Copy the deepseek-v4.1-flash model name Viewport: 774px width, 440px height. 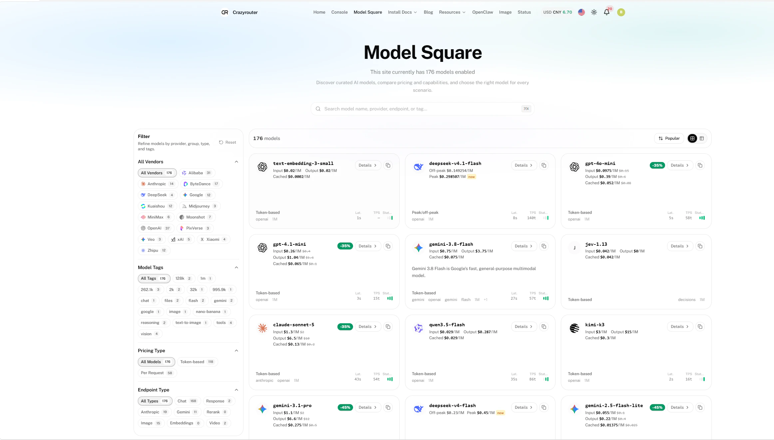pyautogui.click(x=544, y=165)
